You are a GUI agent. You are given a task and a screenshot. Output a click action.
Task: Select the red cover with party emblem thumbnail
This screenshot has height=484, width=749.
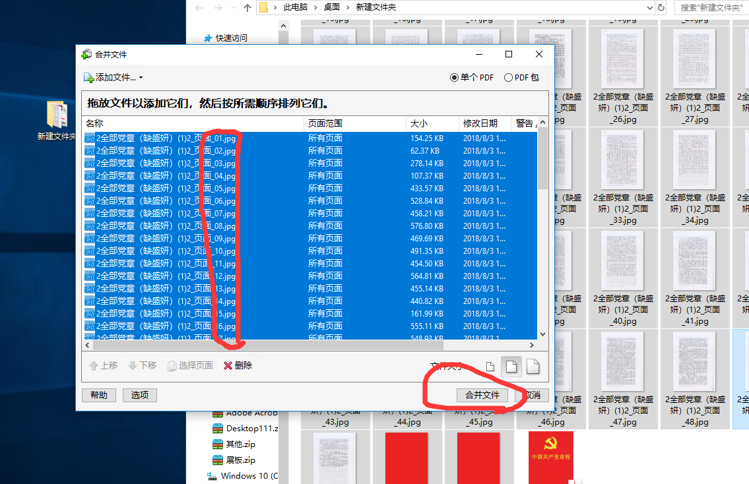[551, 458]
